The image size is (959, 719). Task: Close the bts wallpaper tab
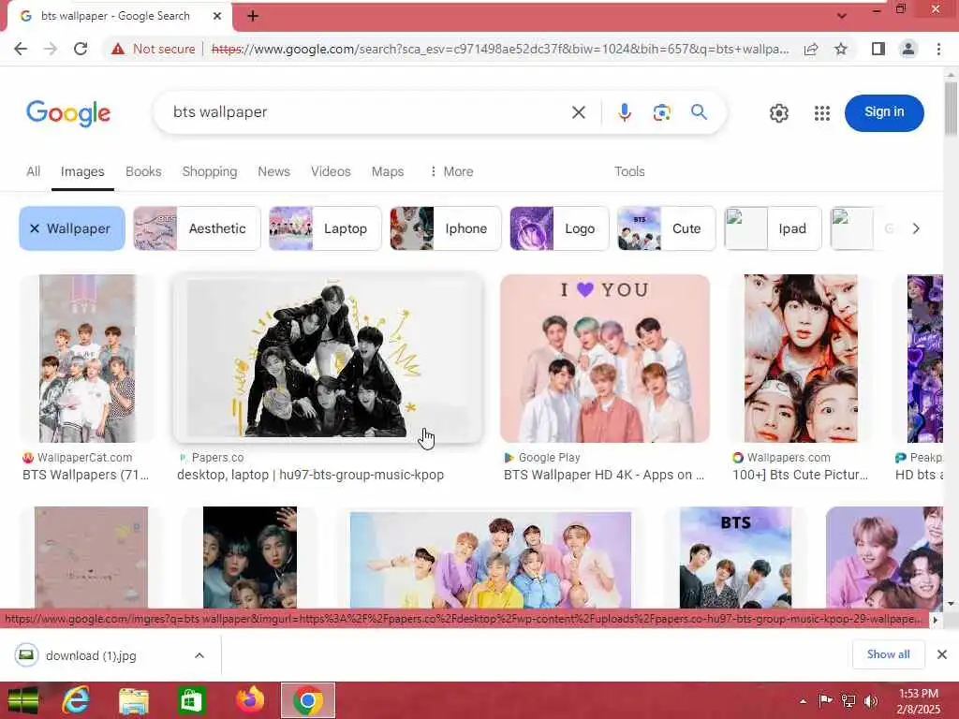pyautogui.click(x=217, y=16)
